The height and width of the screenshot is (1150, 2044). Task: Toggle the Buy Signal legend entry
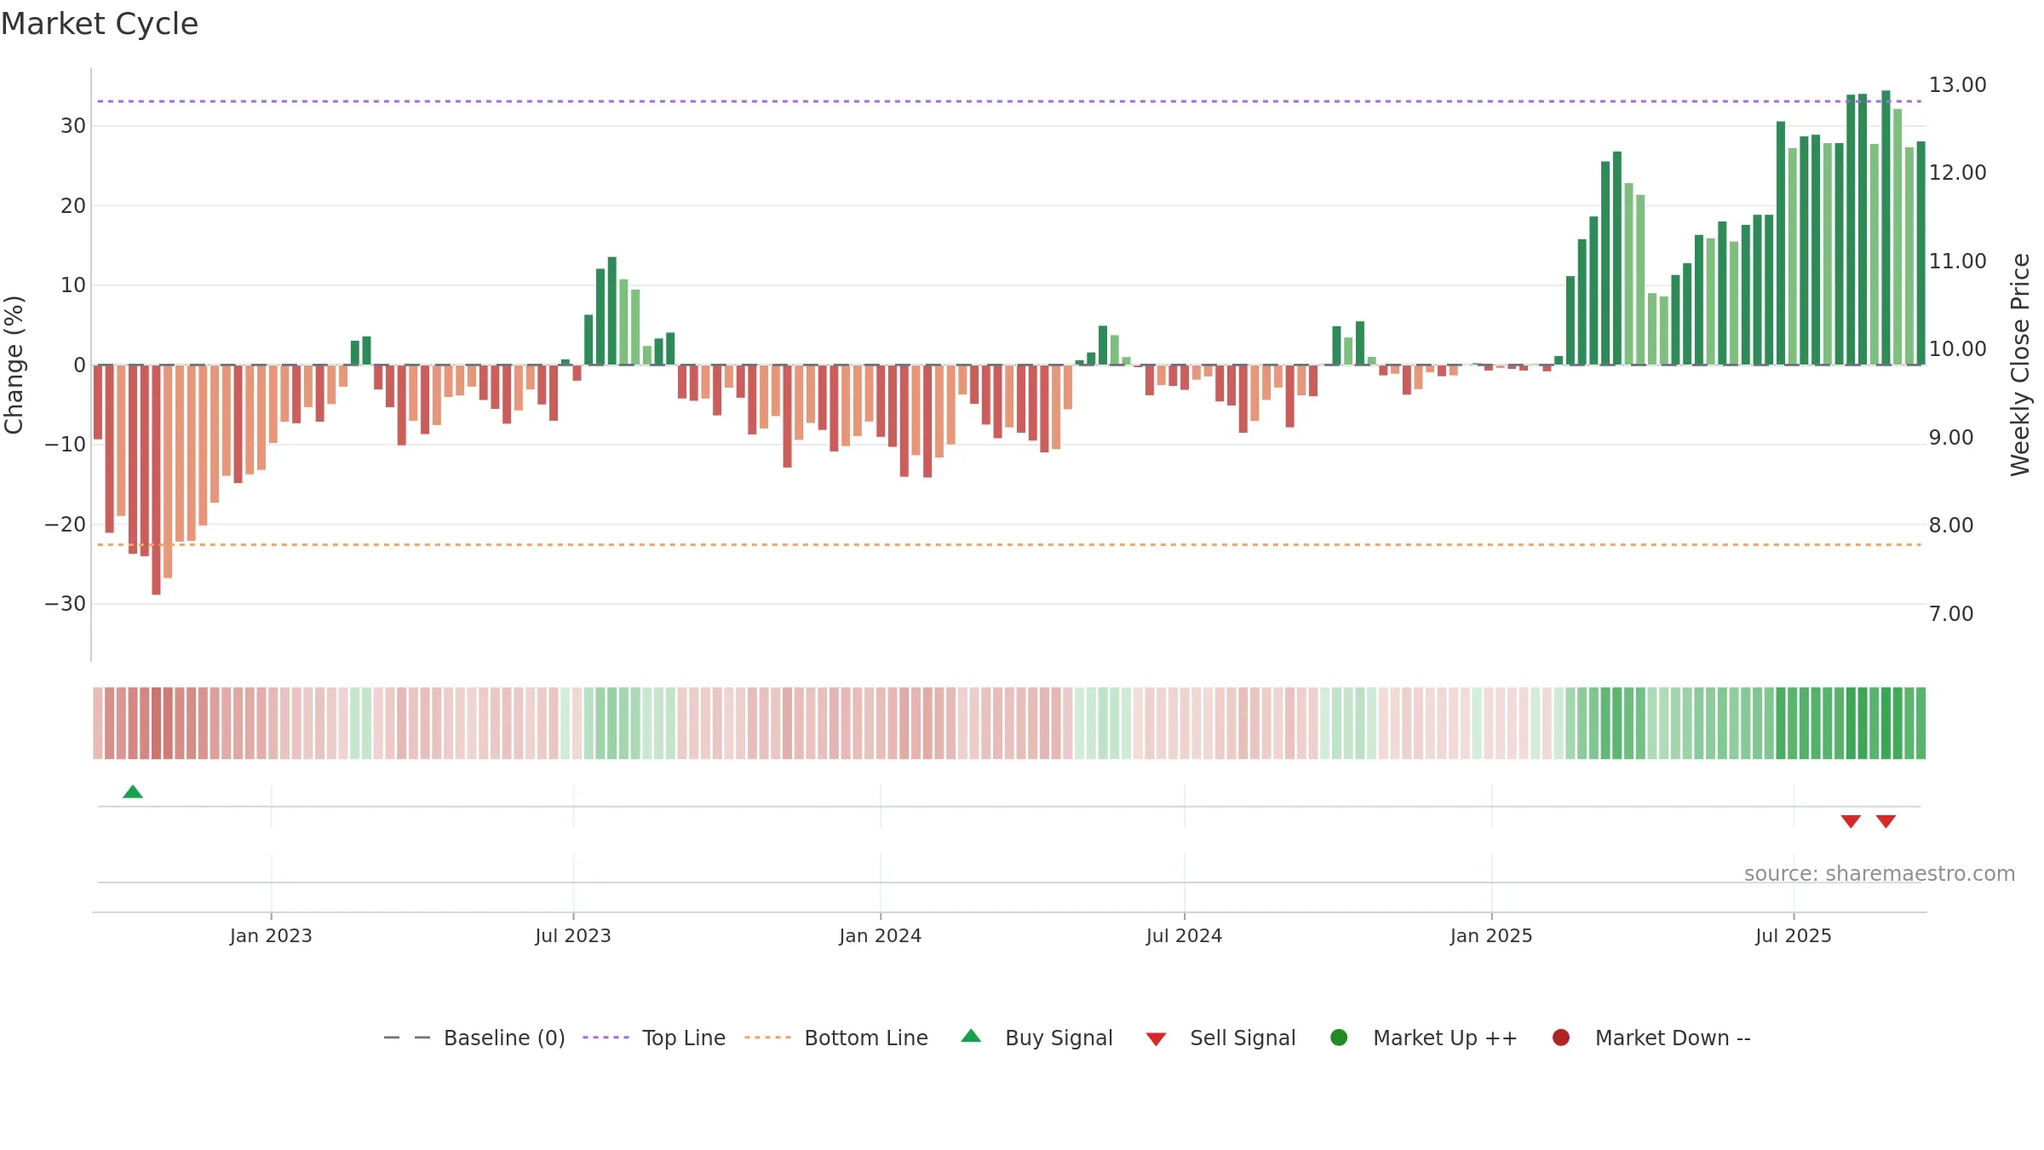tap(1036, 1038)
